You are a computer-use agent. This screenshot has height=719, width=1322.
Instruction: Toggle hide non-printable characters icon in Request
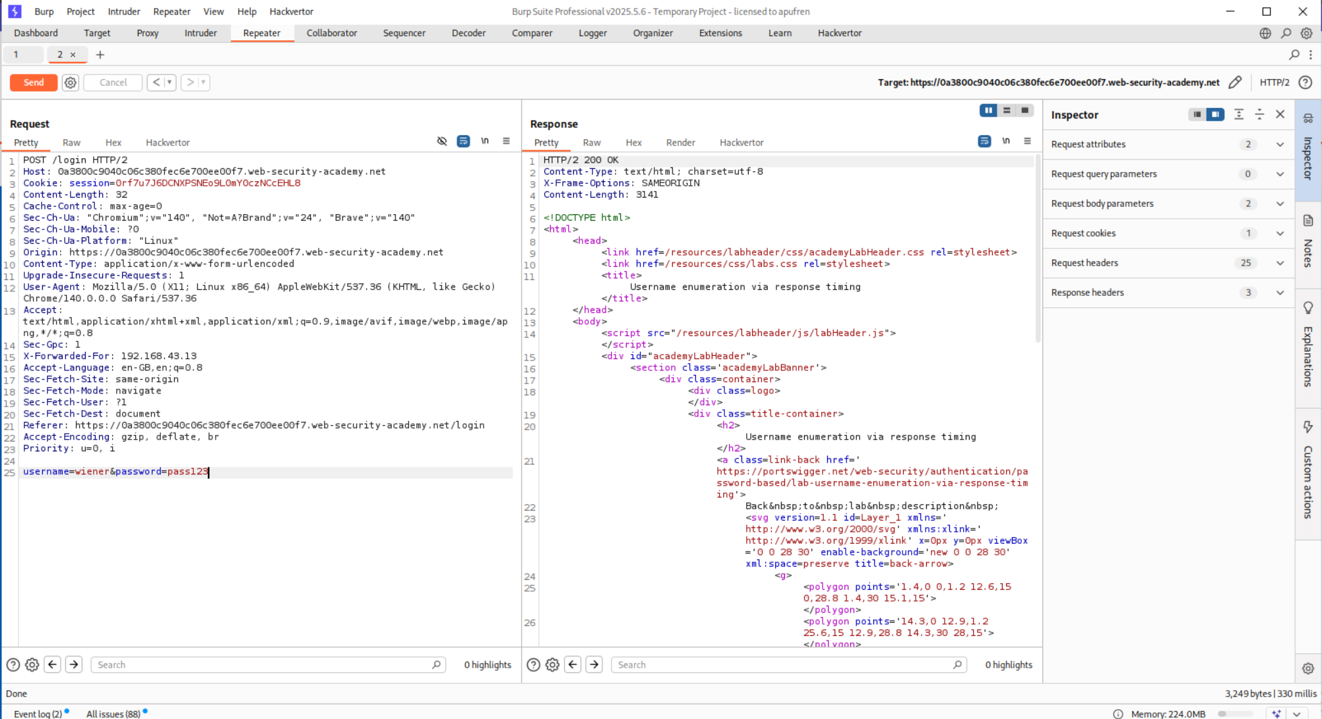(442, 141)
